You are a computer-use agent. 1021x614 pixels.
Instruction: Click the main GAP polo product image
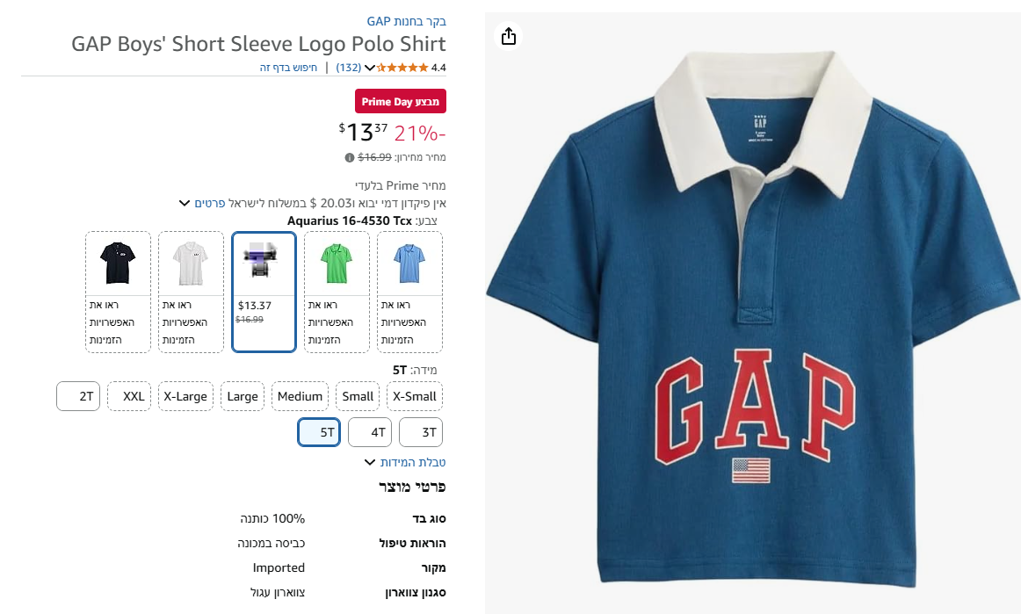[x=753, y=316]
